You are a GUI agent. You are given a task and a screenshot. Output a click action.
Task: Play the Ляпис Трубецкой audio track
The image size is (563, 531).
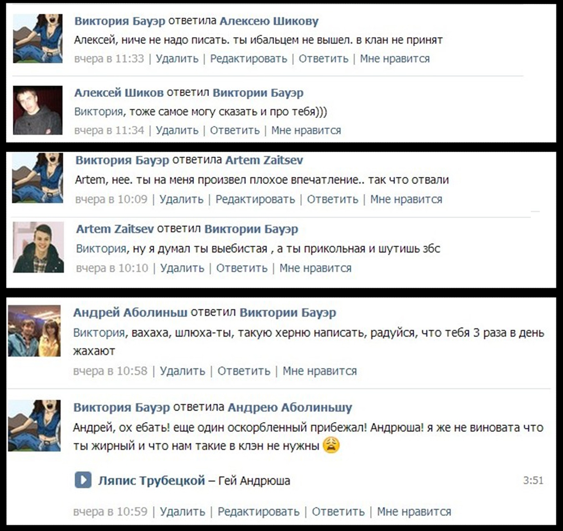[x=83, y=480]
